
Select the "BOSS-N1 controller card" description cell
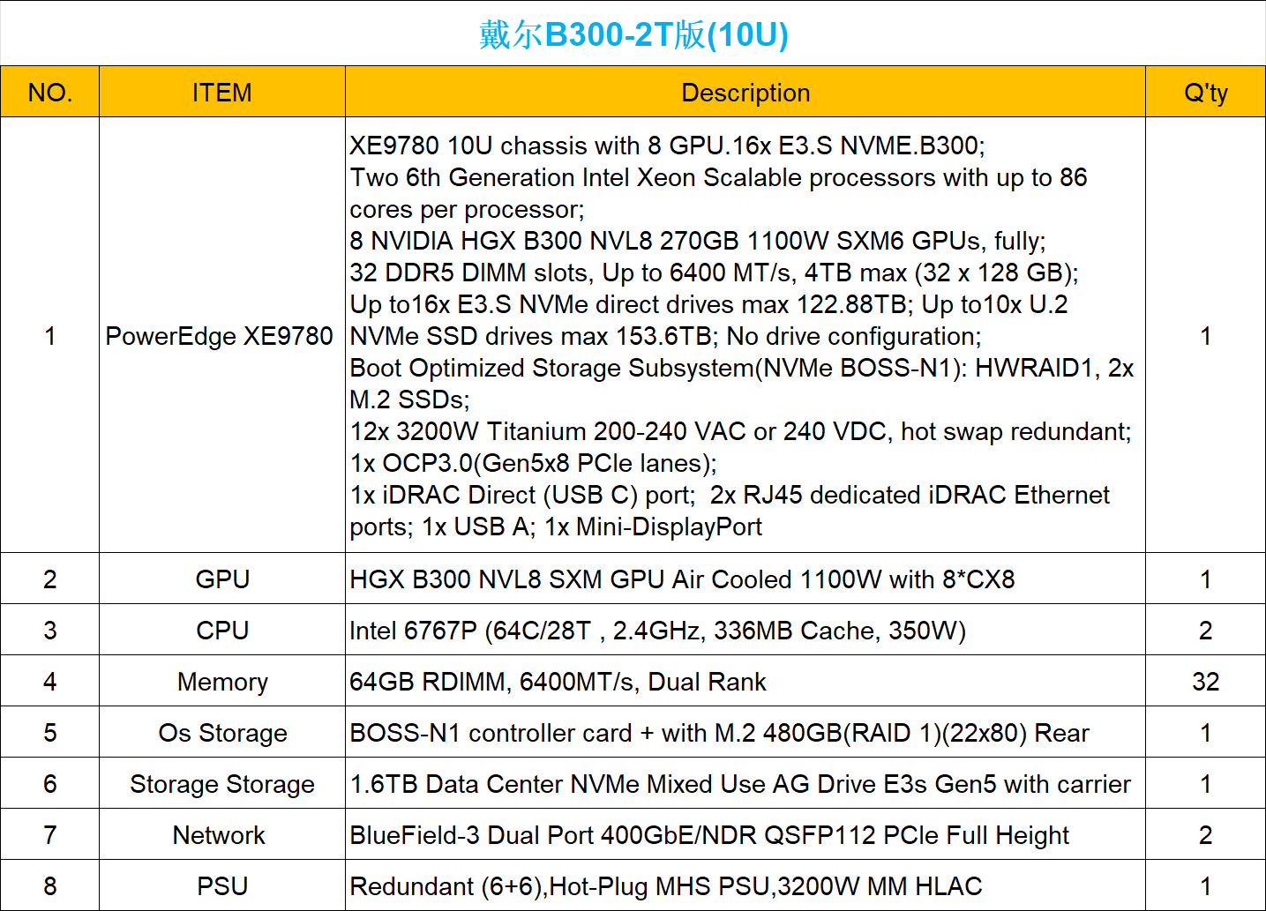(745, 732)
